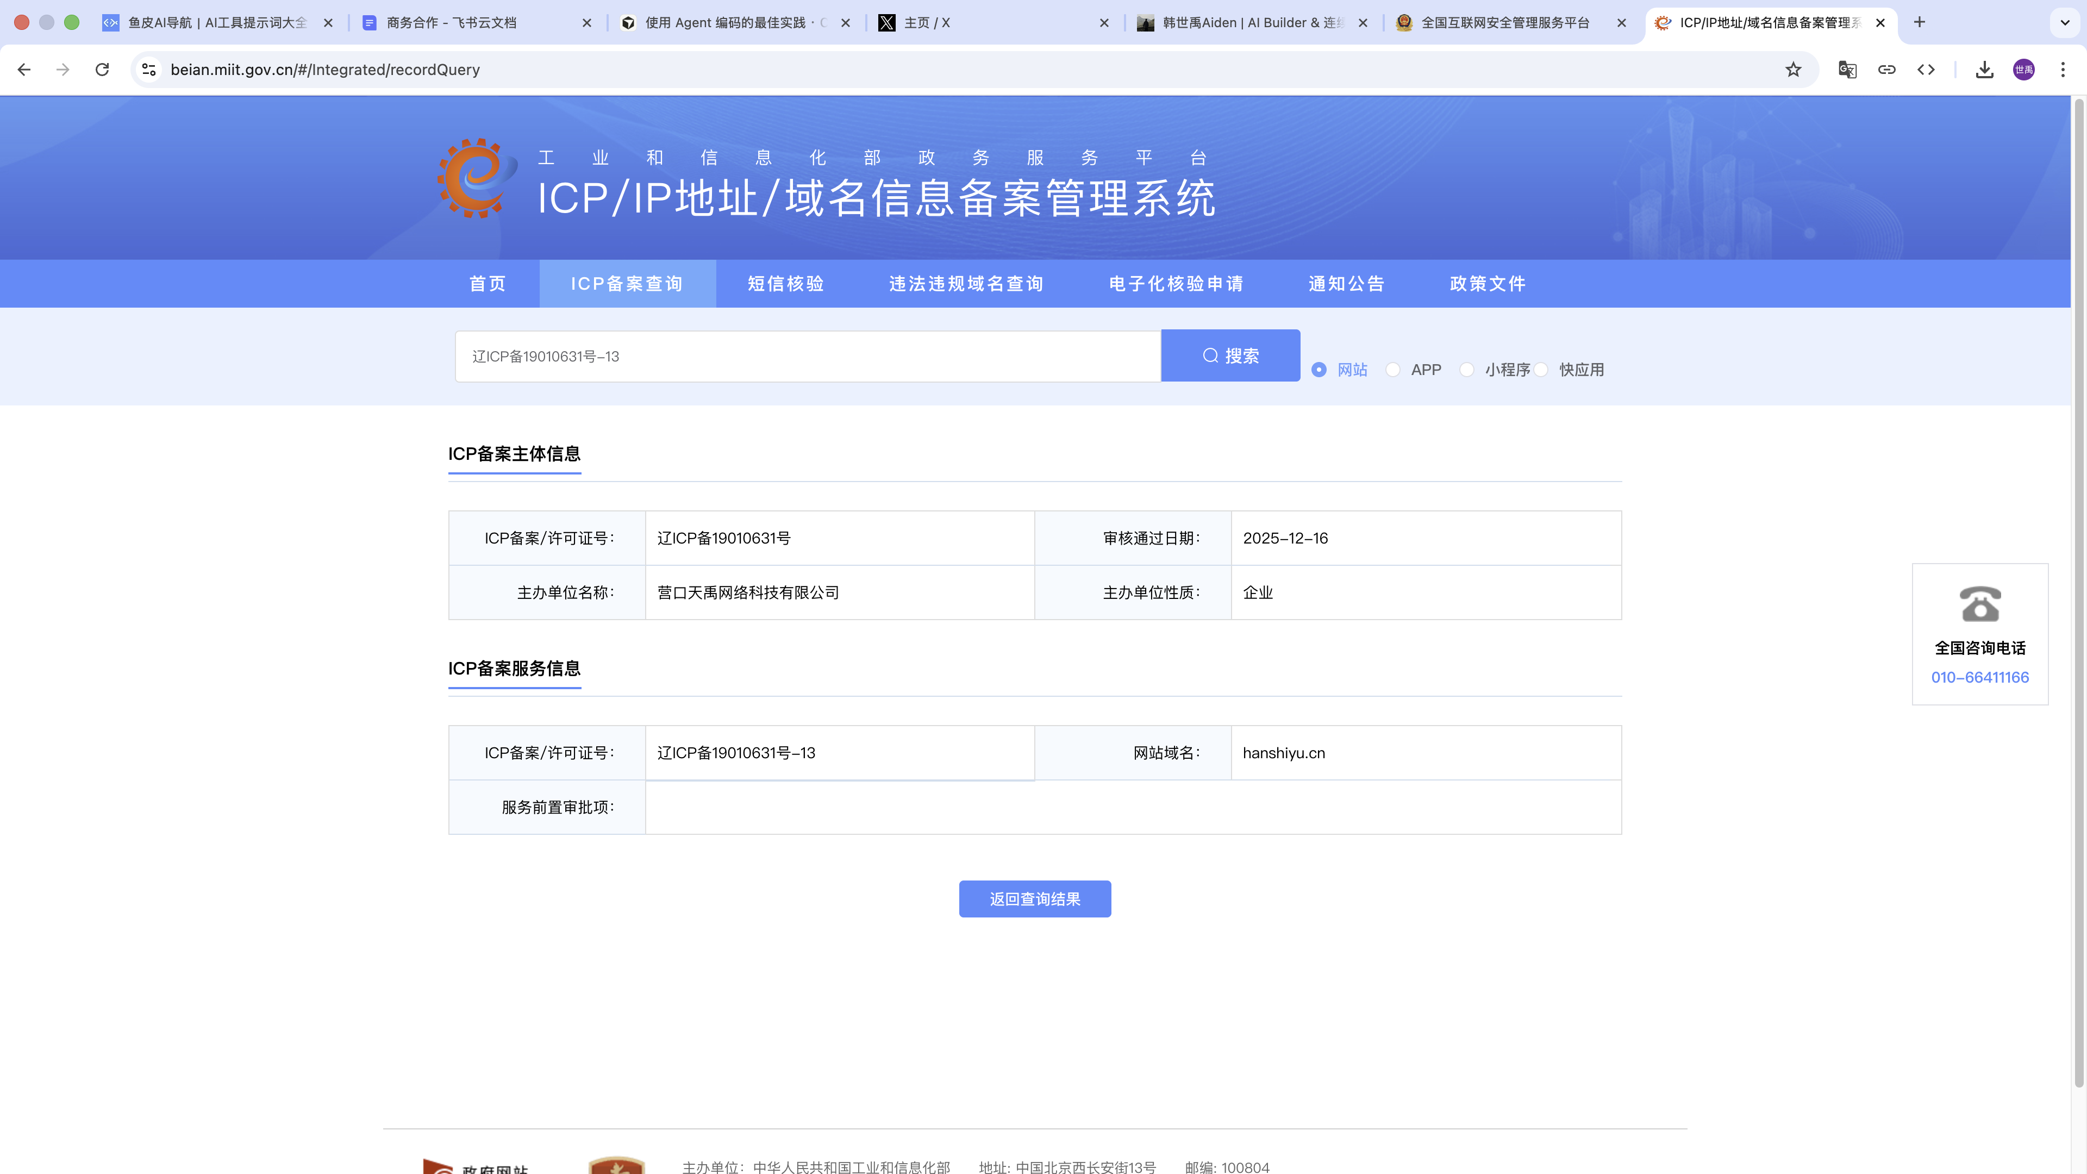Open the 违法违规域名查询 menu item
Viewport: 2087px width, 1174px height.
(x=966, y=284)
